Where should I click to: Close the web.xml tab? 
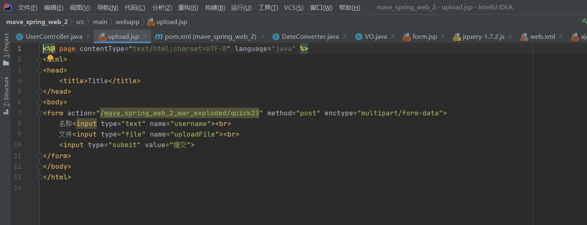(561, 37)
